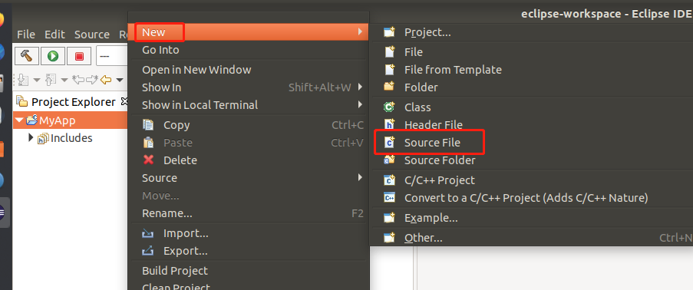Click the Eclipse icon in Ubuntu dock
This screenshot has width=693, height=290.
(x=2, y=213)
